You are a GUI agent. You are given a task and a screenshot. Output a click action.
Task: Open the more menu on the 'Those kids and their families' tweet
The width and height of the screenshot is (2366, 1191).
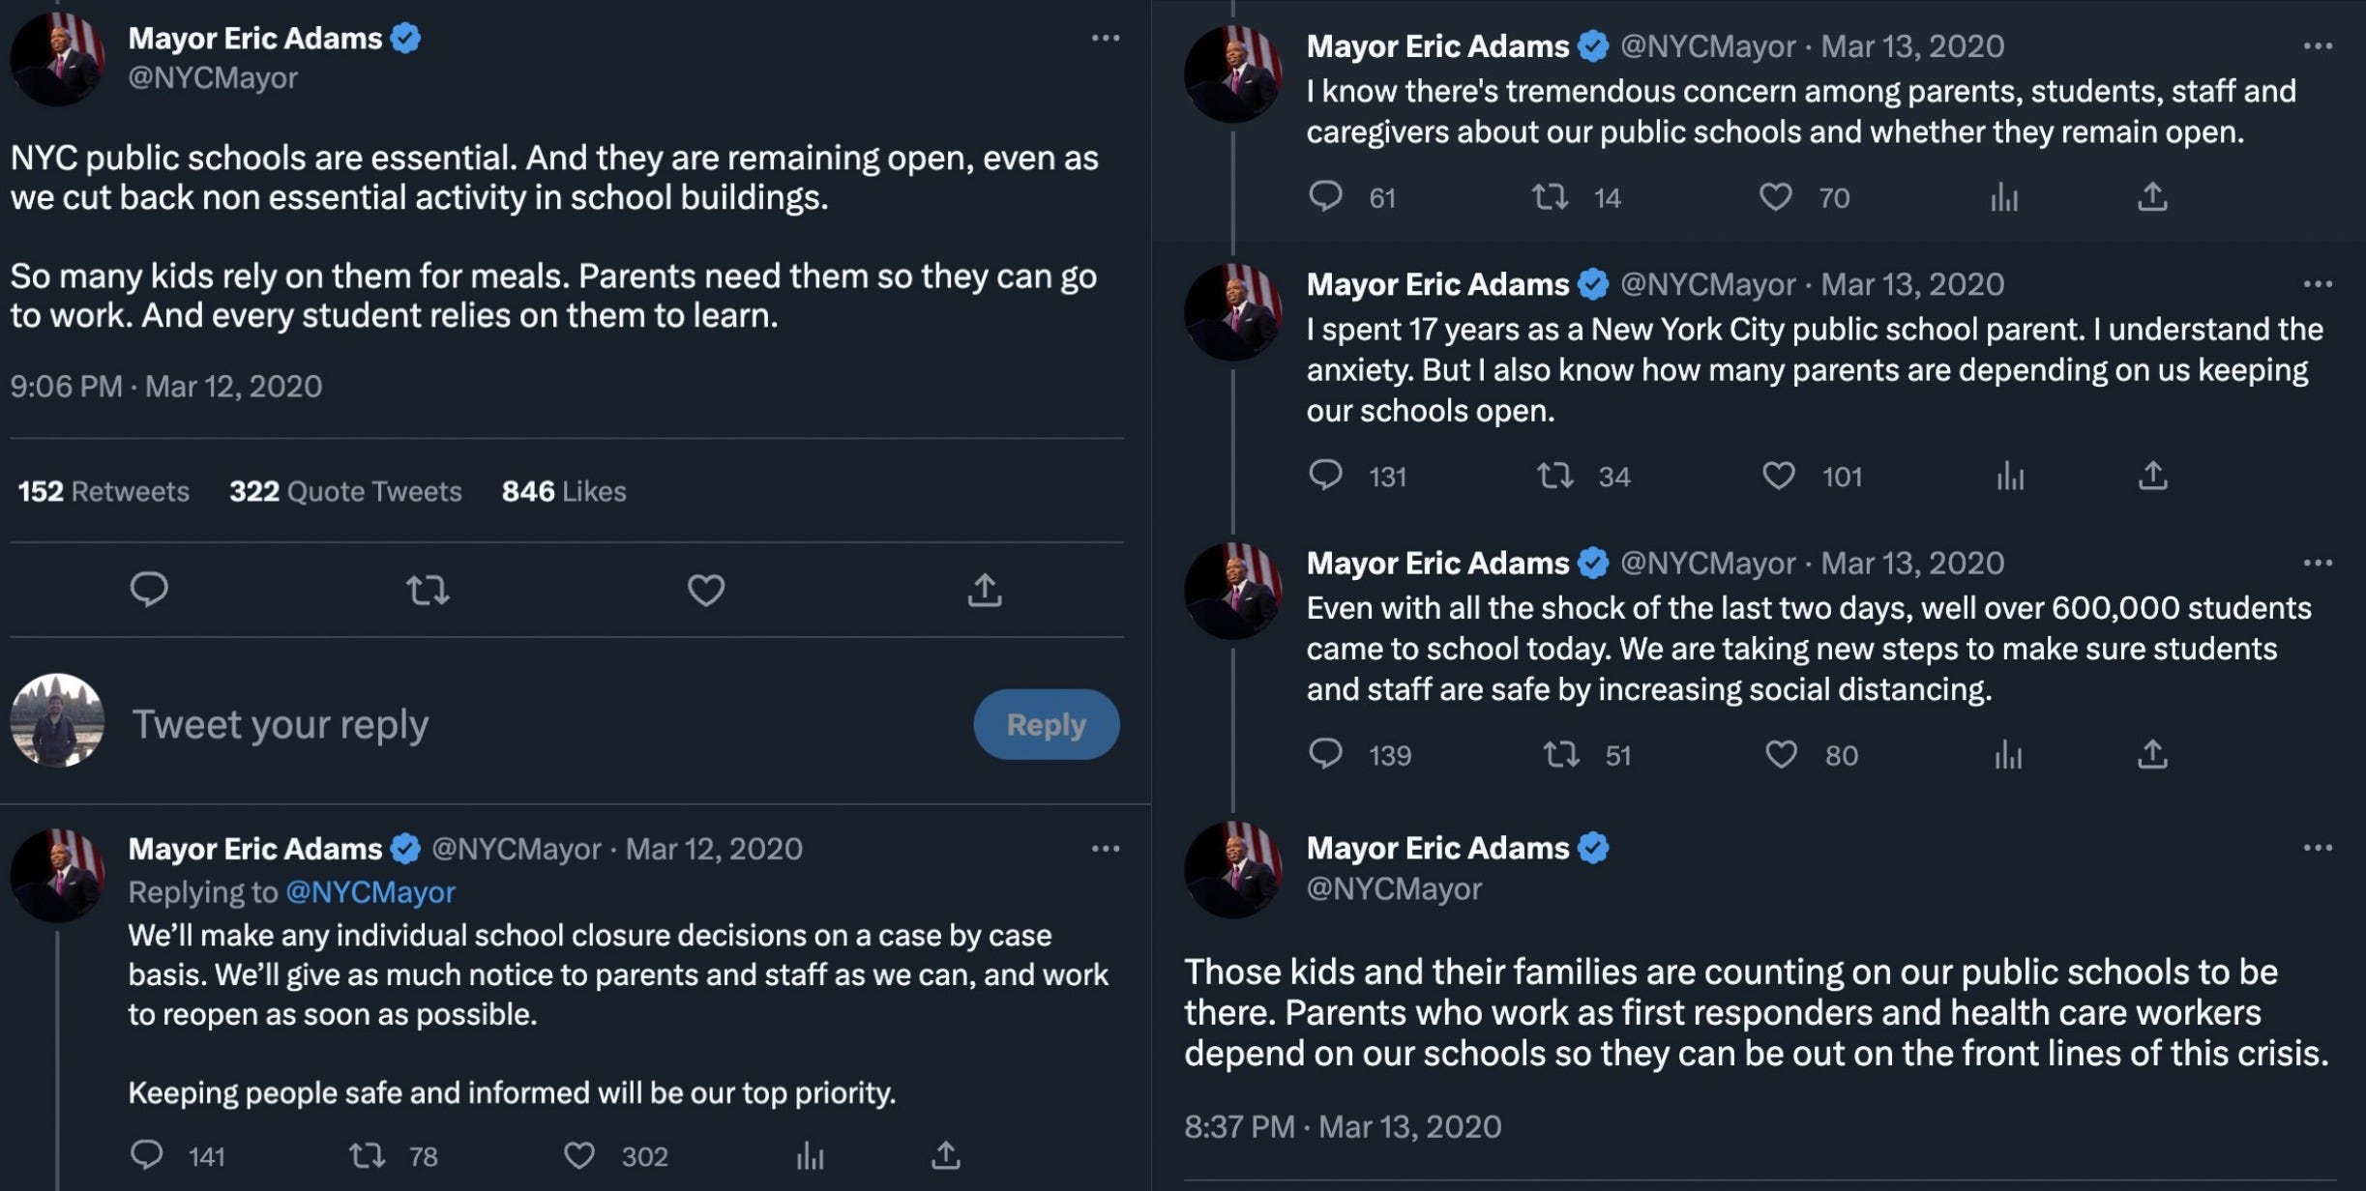point(2318,848)
